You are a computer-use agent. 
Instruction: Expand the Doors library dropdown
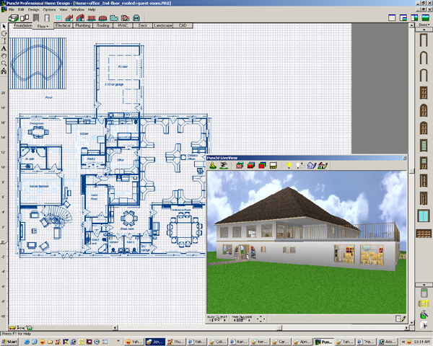pyautogui.click(x=424, y=25)
